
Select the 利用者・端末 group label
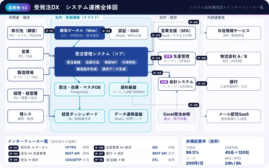(x=19, y=18)
